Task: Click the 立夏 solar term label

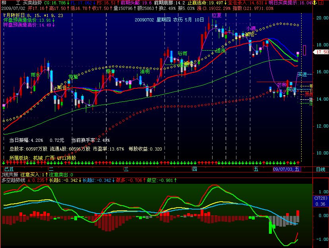Action: tap(216, 15)
